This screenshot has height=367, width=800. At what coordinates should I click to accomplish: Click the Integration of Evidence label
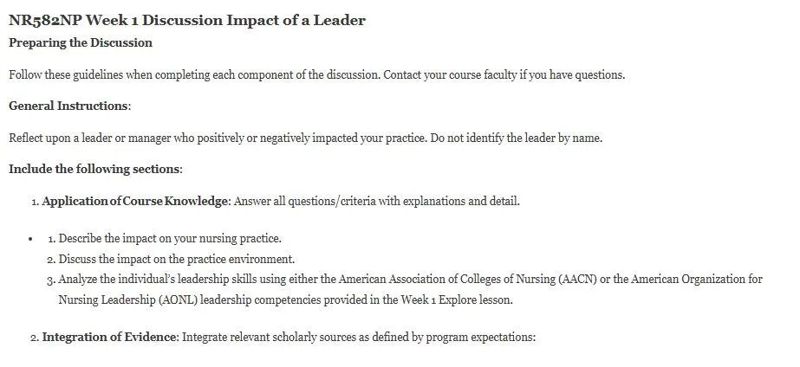[109, 338]
